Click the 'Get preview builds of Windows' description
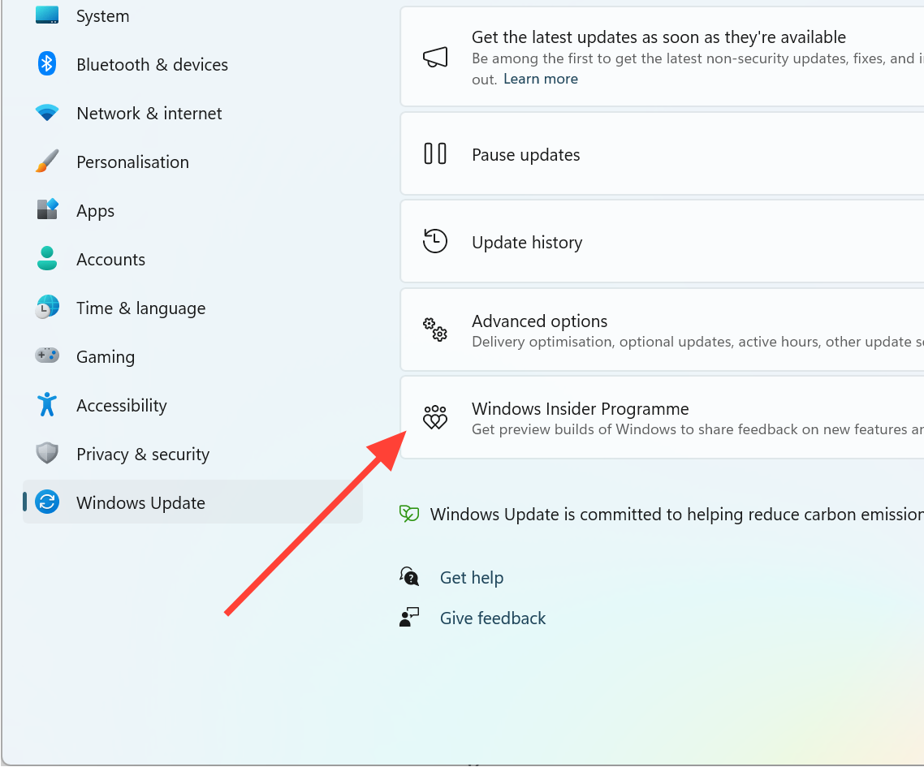 tap(697, 429)
